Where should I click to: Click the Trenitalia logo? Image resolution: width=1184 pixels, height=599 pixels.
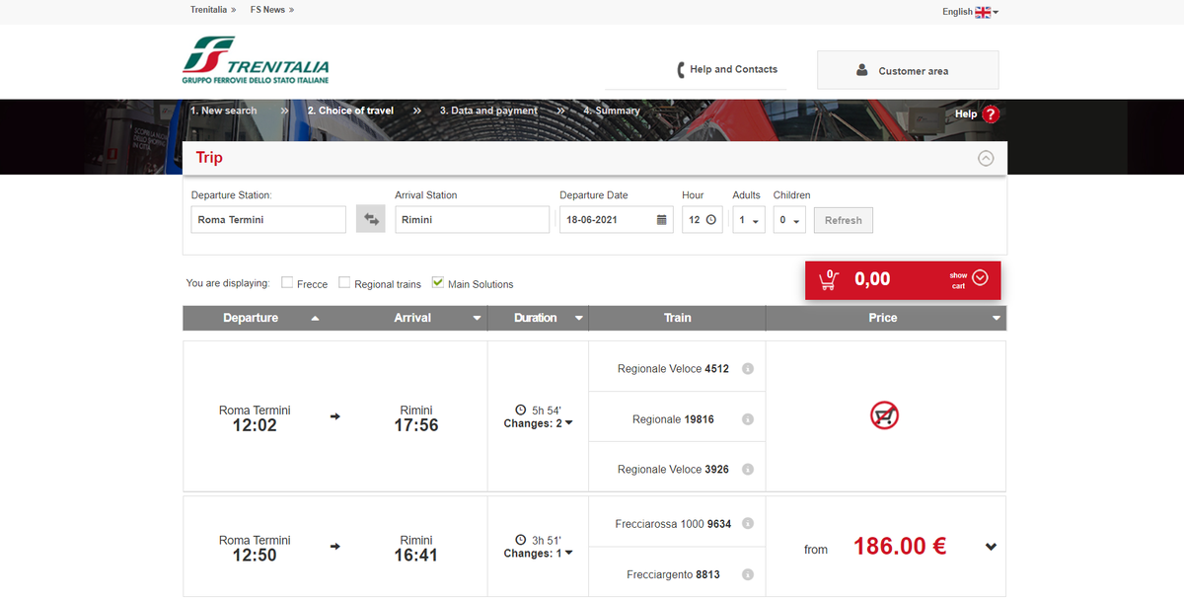coord(256,60)
